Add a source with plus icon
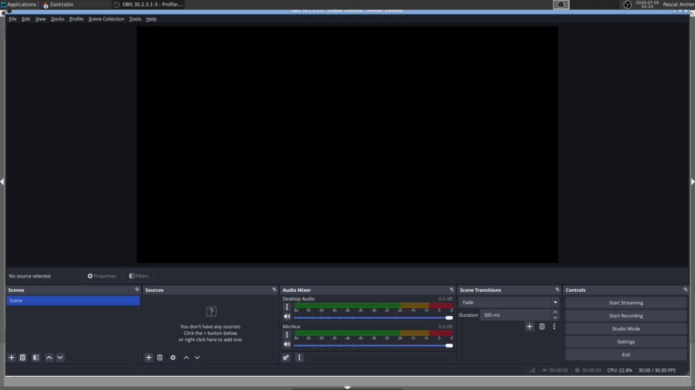 [149, 357]
